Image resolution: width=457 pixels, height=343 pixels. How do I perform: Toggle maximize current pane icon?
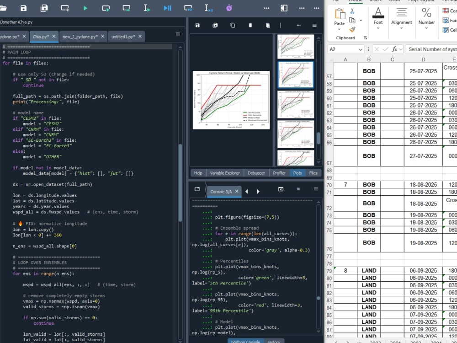284,8
